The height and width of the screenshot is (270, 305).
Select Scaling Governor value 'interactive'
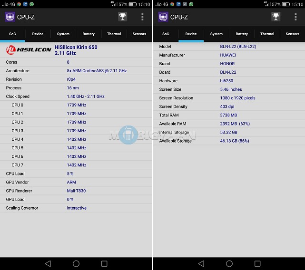[77, 208]
